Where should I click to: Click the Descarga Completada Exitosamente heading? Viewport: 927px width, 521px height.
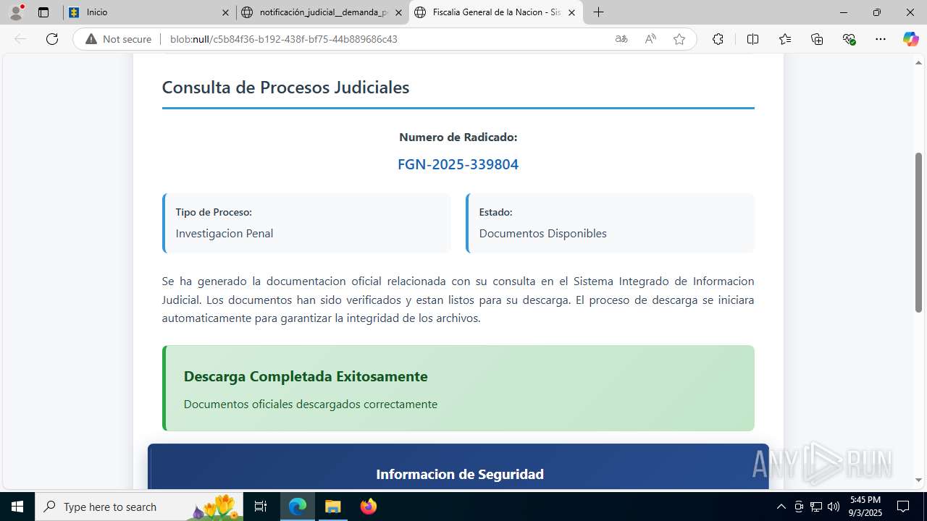click(306, 376)
